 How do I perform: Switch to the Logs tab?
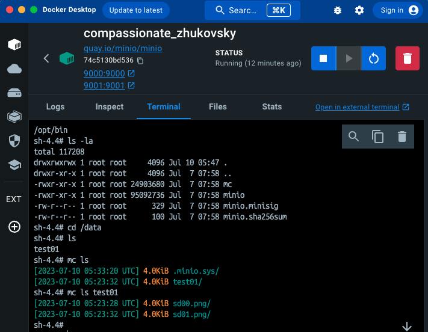point(55,106)
